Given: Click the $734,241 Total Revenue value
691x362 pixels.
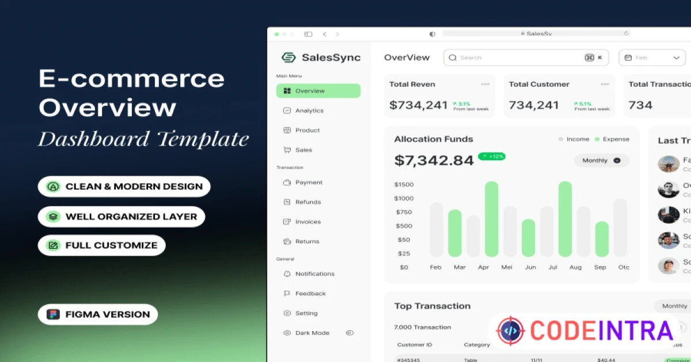Looking at the screenshot, I should pyautogui.click(x=419, y=105).
